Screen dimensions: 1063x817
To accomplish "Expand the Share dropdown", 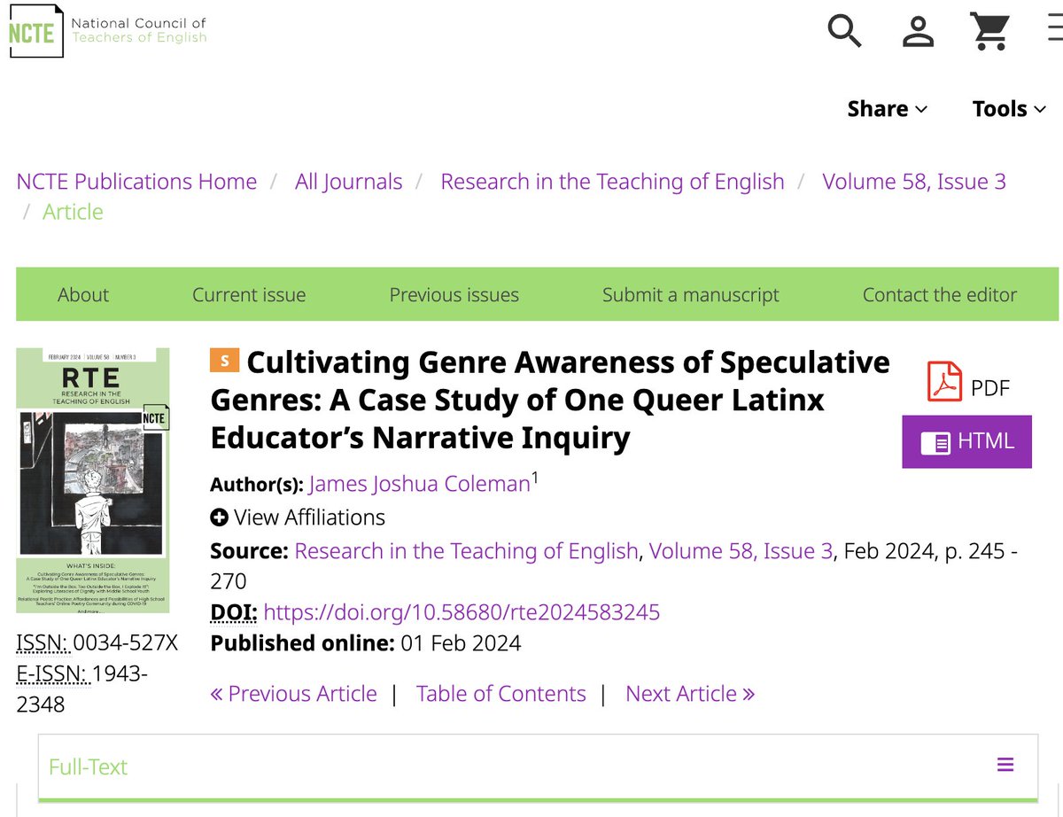I will point(887,109).
